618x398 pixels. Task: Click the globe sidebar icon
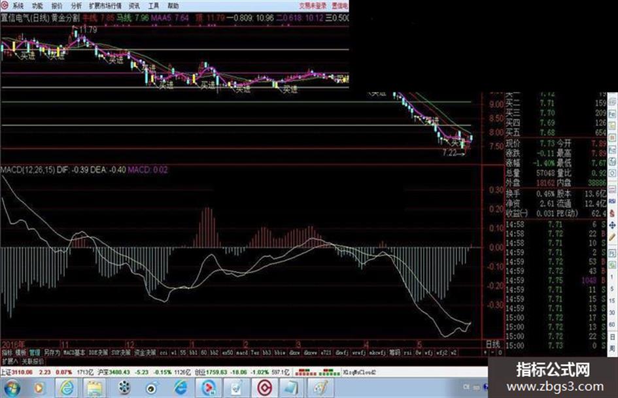[x=613, y=162]
